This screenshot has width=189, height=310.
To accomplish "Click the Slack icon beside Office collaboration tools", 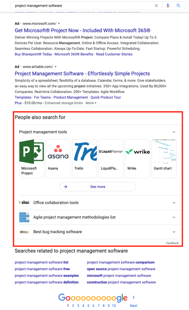I will pos(24,202).
